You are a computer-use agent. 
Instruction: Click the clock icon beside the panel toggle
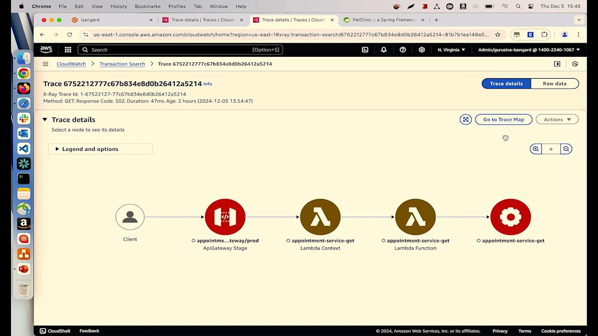(575, 64)
